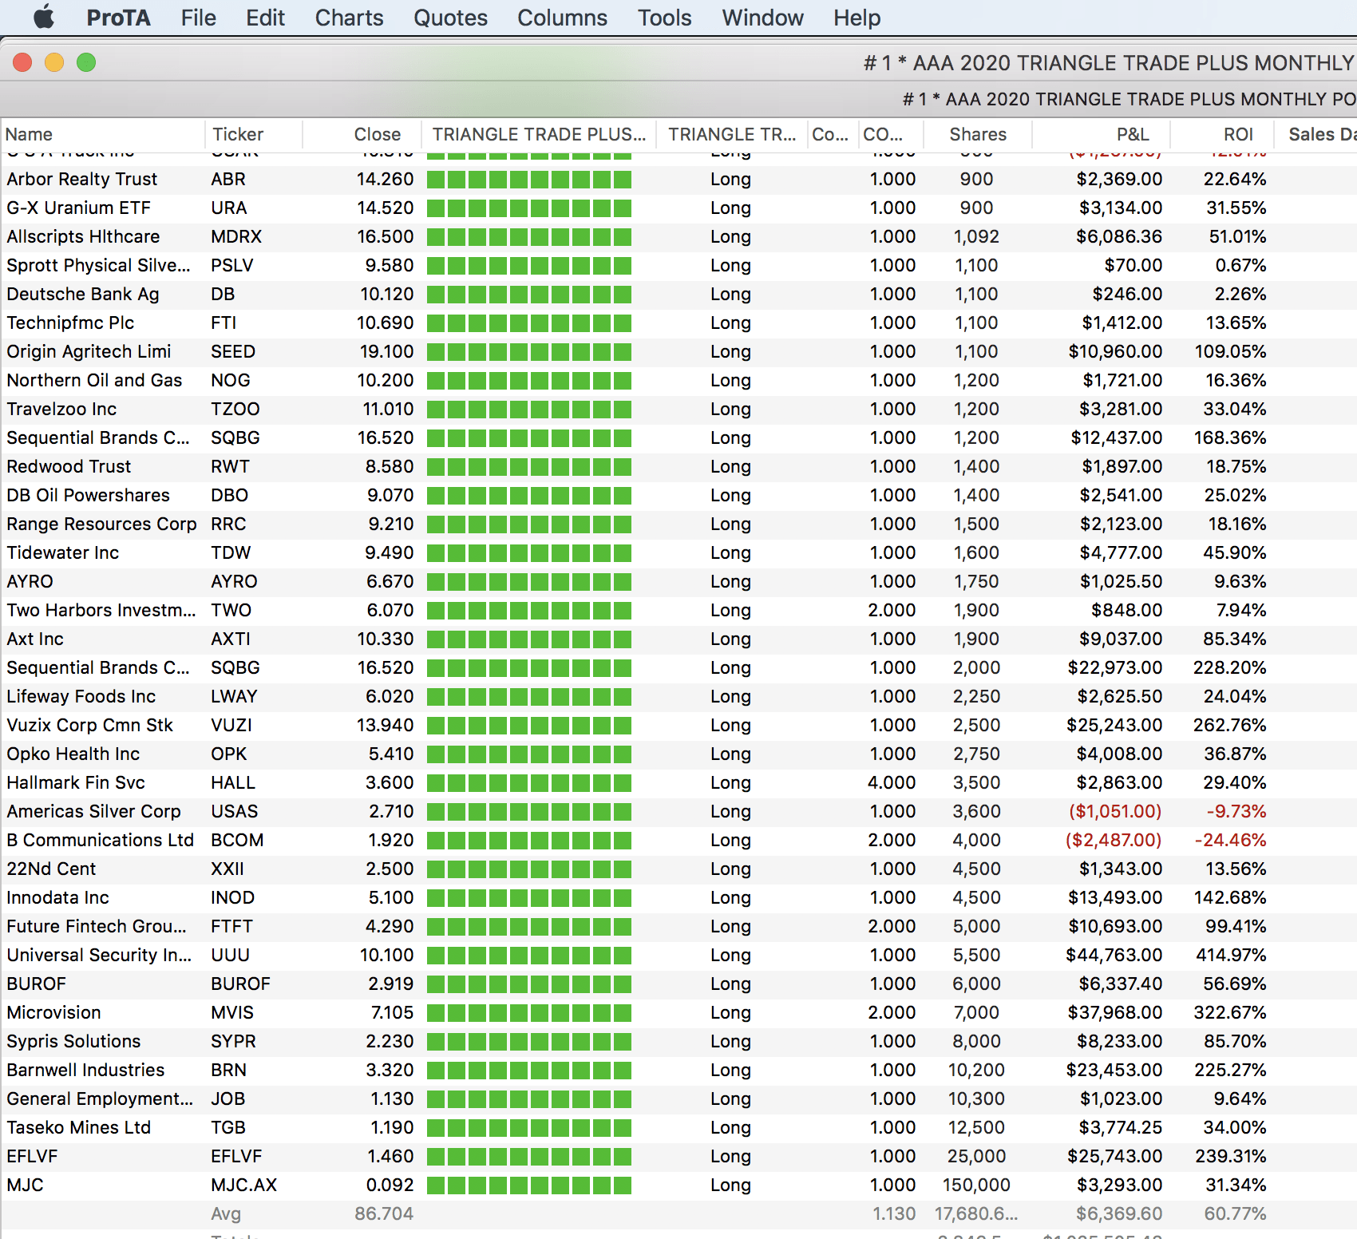Click green indicator bar in Microvision row

tap(529, 1012)
